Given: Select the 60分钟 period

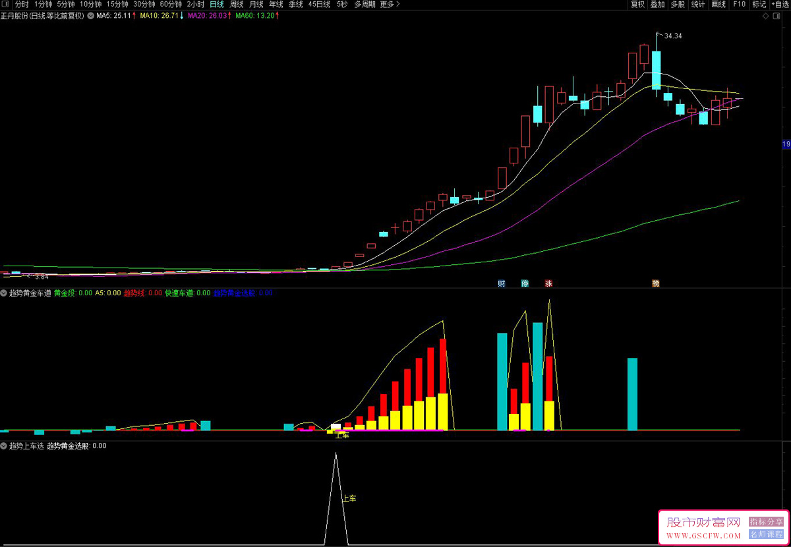Looking at the screenshot, I should point(171,4).
